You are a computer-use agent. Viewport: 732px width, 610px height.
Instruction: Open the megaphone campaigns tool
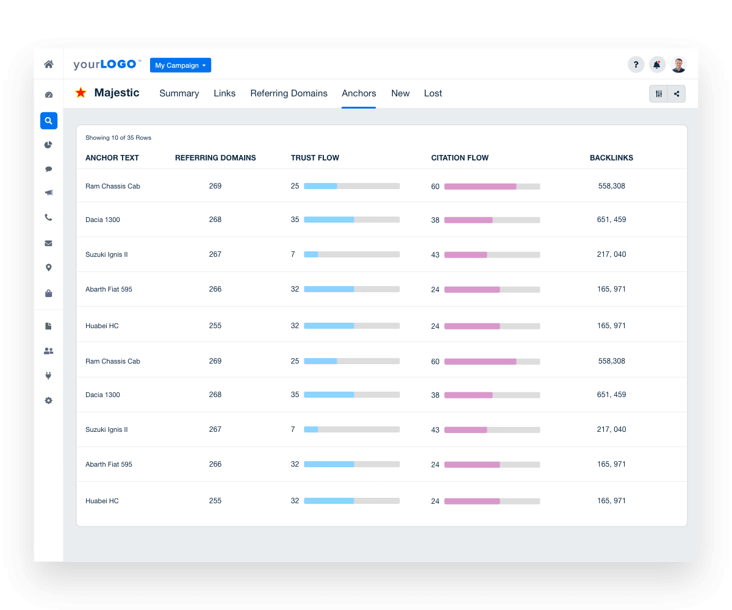[49, 193]
